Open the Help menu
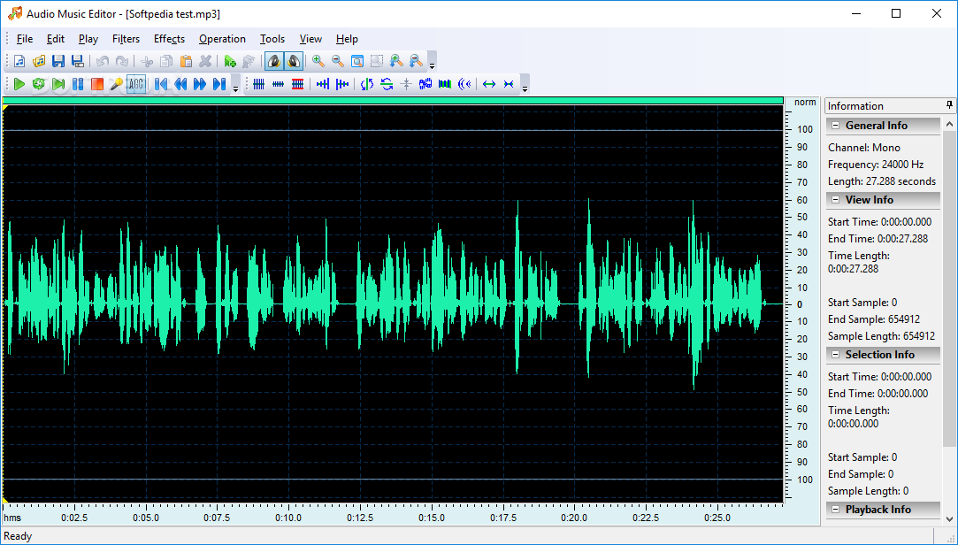 (347, 39)
